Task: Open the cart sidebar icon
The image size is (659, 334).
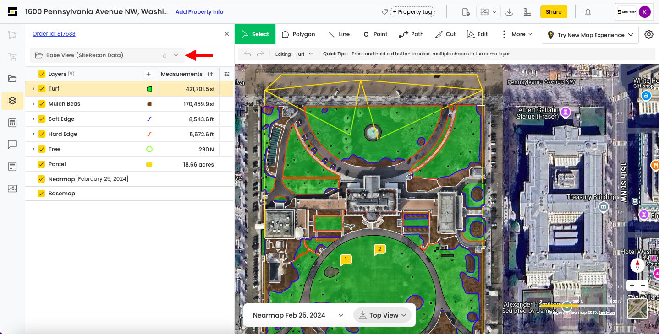Action: tap(12, 57)
